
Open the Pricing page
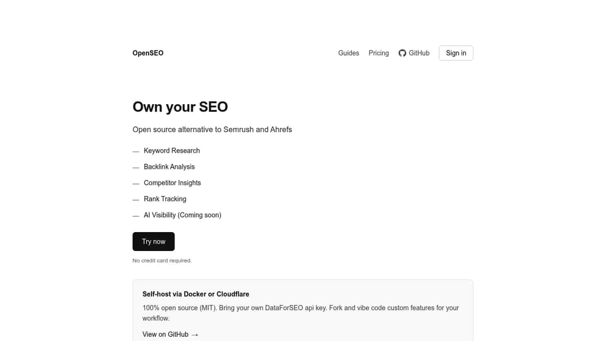pyautogui.click(x=378, y=53)
